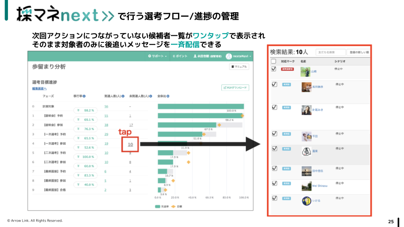Open the サポート dropdown menu
Screen dimensions: 404x227
[x=158, y=56]
